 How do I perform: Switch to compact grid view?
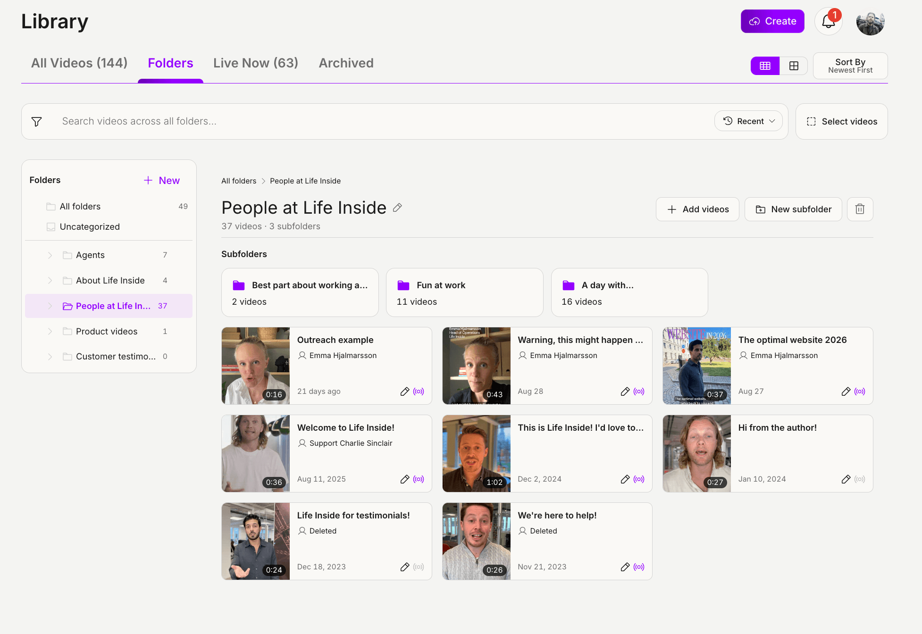765,66
